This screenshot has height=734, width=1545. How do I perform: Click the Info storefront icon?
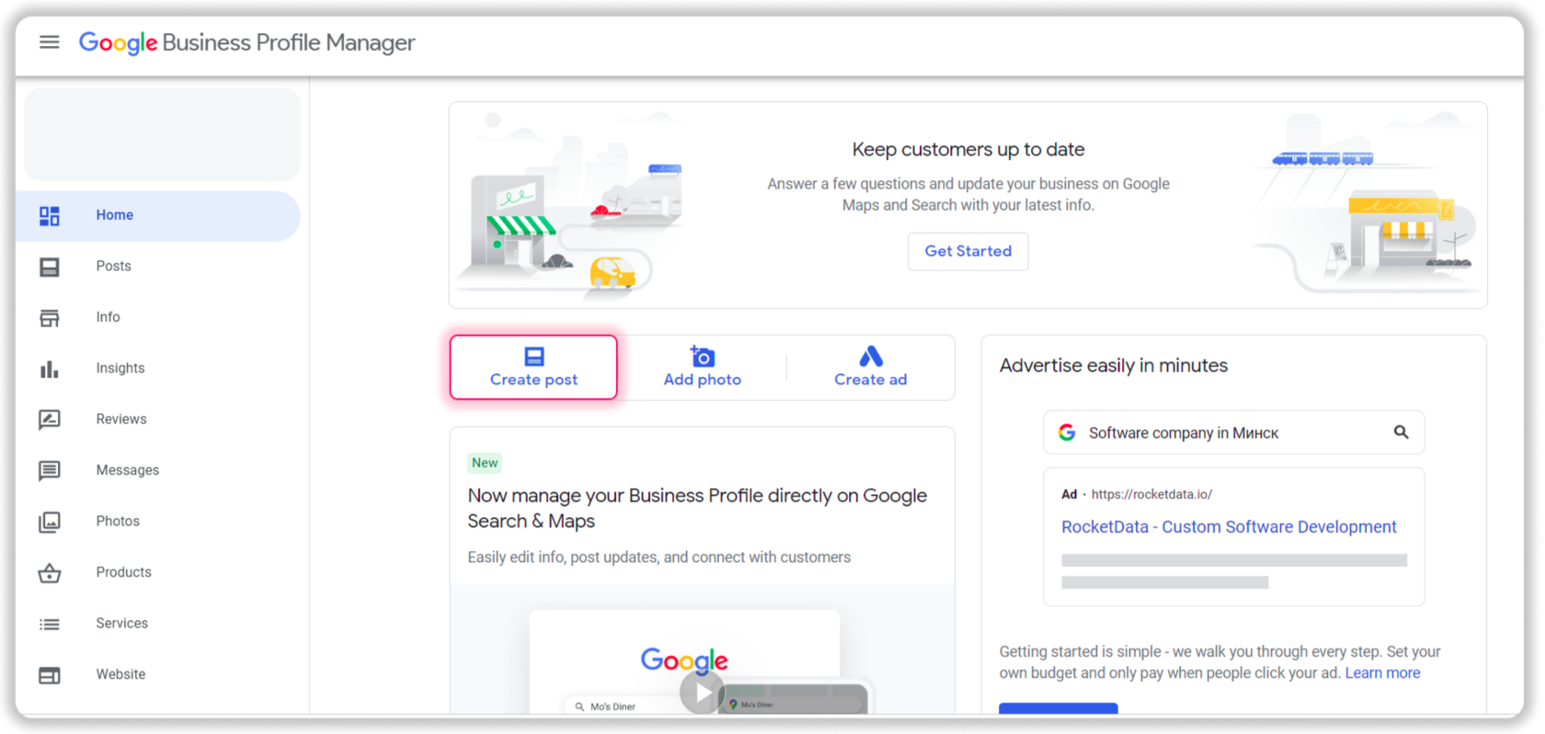coord(50,318)
